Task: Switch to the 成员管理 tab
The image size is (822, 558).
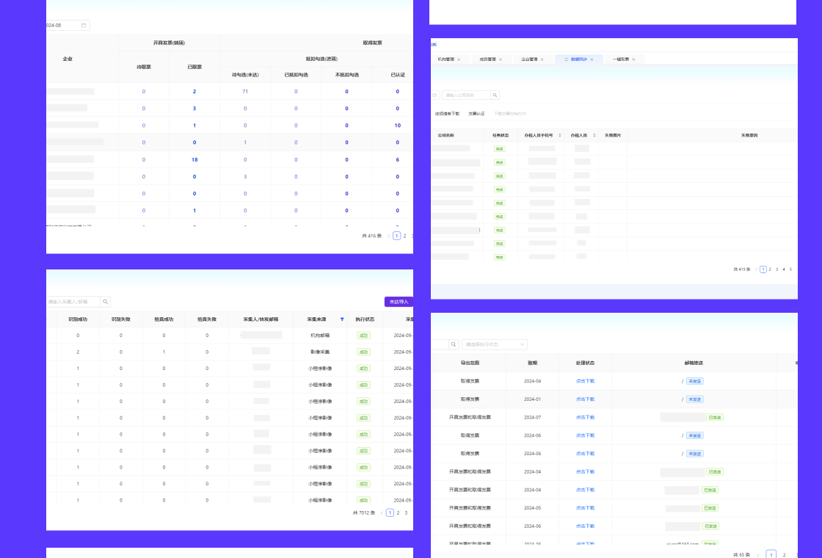Action: (488, 59)
